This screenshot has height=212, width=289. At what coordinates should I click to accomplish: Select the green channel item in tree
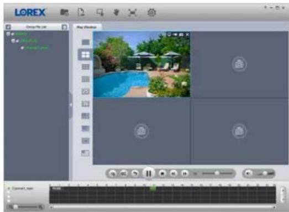tap(36, 48)
